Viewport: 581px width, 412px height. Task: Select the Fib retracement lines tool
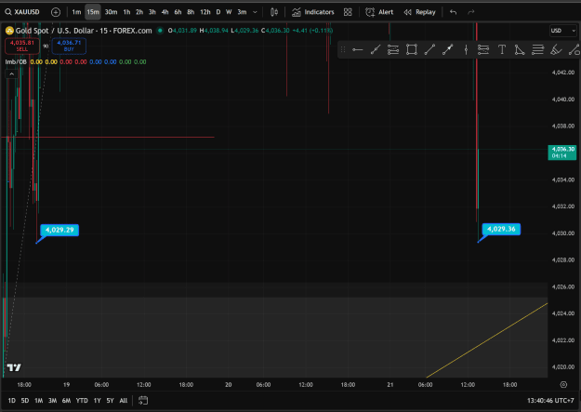coord(537,49)
